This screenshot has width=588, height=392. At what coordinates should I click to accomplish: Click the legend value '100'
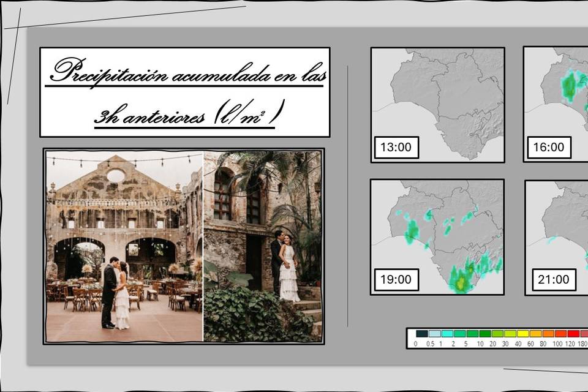point(557,344)
